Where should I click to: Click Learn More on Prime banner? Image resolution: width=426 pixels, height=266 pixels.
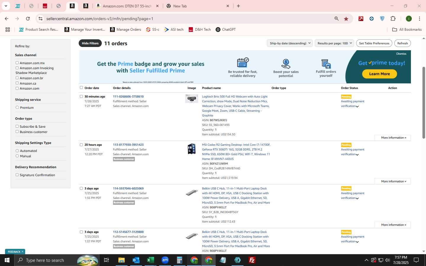coord(379,74)
